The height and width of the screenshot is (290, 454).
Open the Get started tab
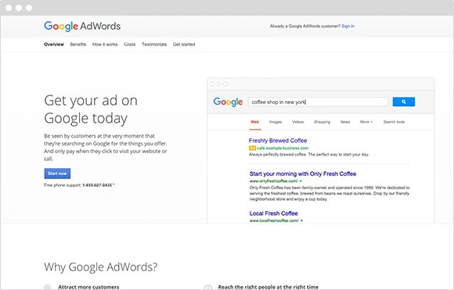[x=184, y=45]
